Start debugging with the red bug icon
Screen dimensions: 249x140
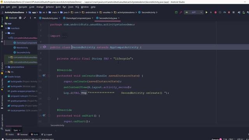pos(216,12)
